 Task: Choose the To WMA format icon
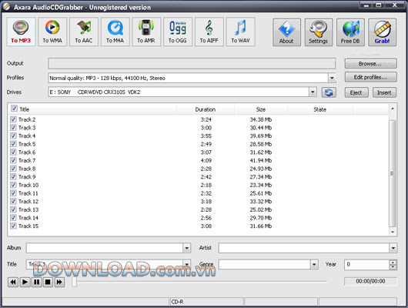pos(52,32)
